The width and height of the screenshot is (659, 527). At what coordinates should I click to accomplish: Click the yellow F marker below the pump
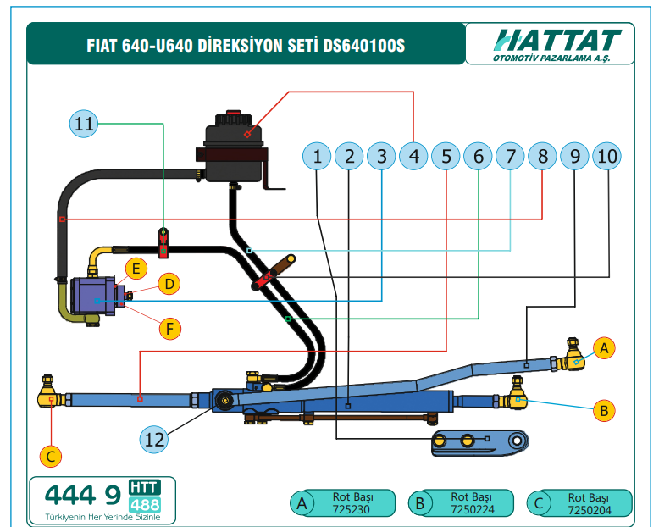pyautogui.click(x=169, y=328)
